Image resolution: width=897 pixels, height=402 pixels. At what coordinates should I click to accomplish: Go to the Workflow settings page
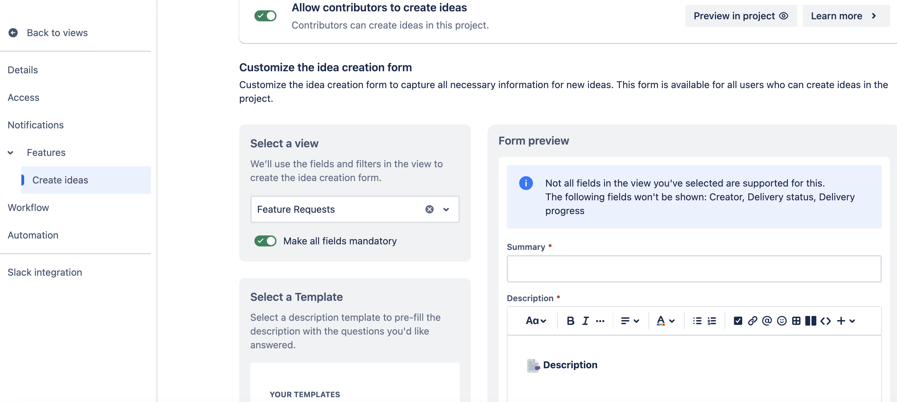pos(28,208)
